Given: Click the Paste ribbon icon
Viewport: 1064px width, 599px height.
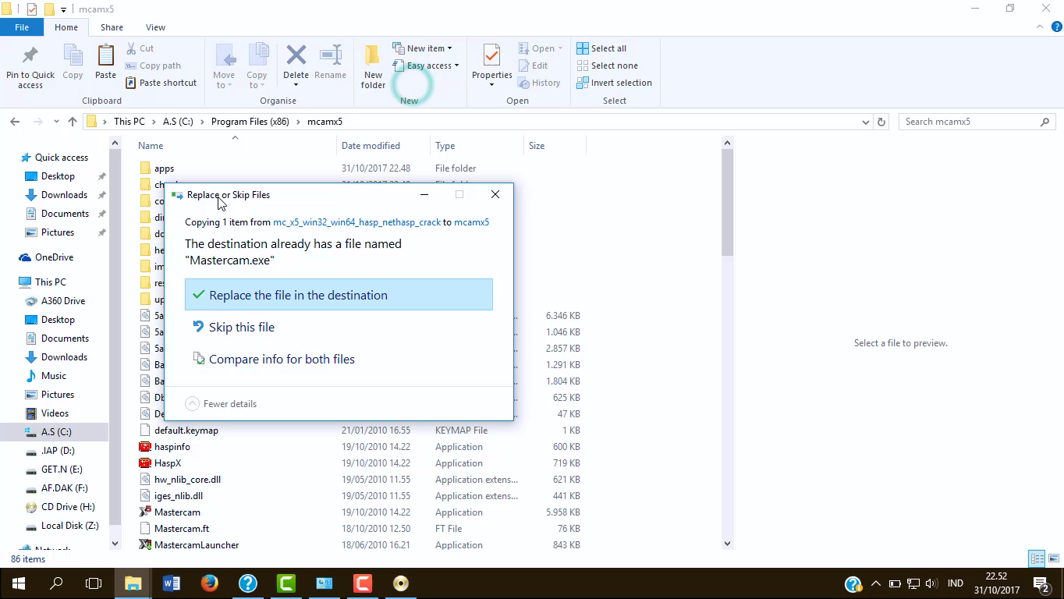Looking at the screenshot, I should (x=105, y=62).
